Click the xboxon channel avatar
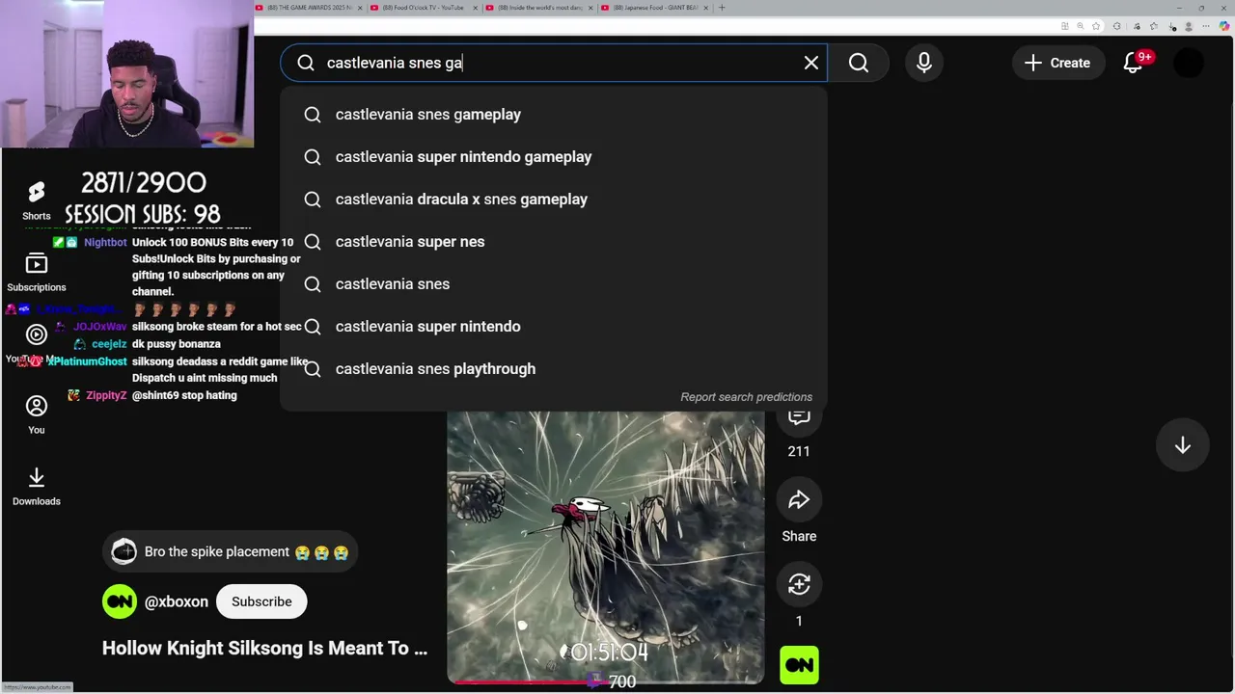The height and width of the screenshot is (694, 1235). [120, 601]
